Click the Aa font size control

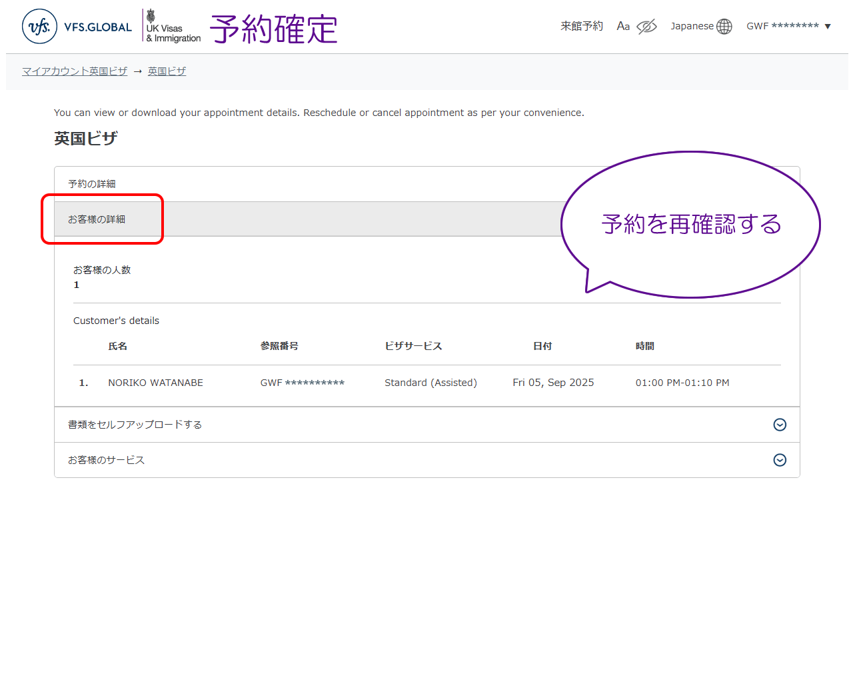[623, 27]
